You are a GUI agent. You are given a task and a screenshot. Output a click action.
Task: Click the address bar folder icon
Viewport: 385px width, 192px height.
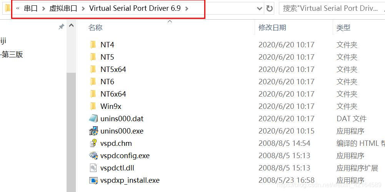(x=8, y=8)
